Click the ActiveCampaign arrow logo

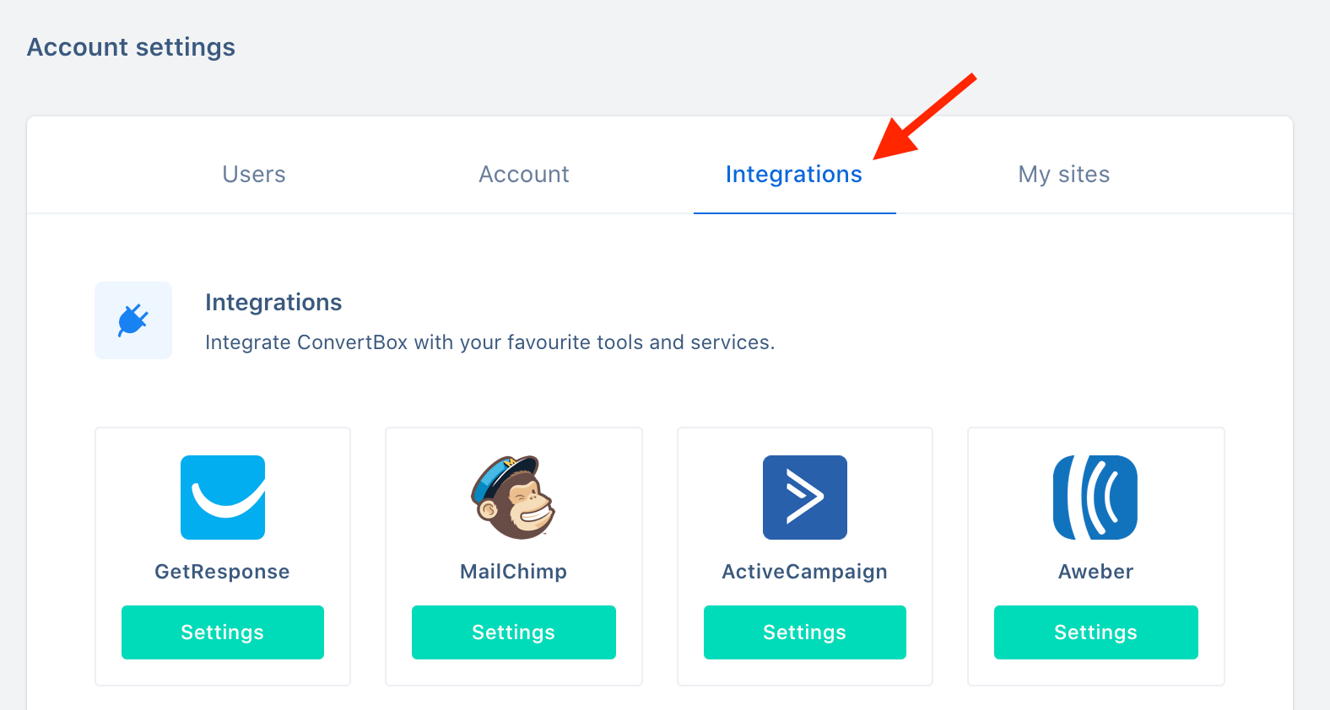805,498
